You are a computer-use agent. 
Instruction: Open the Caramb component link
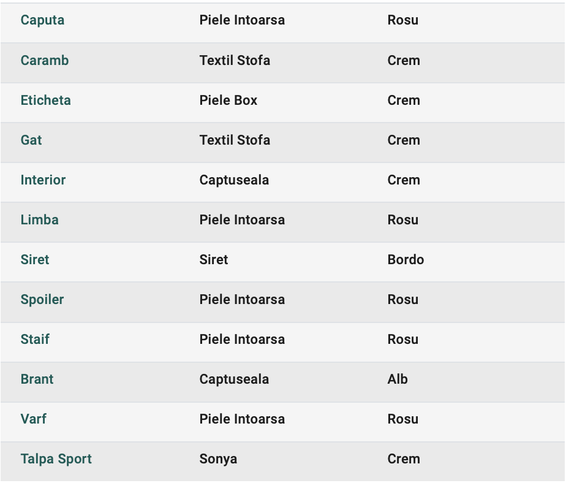pos(44,60)
